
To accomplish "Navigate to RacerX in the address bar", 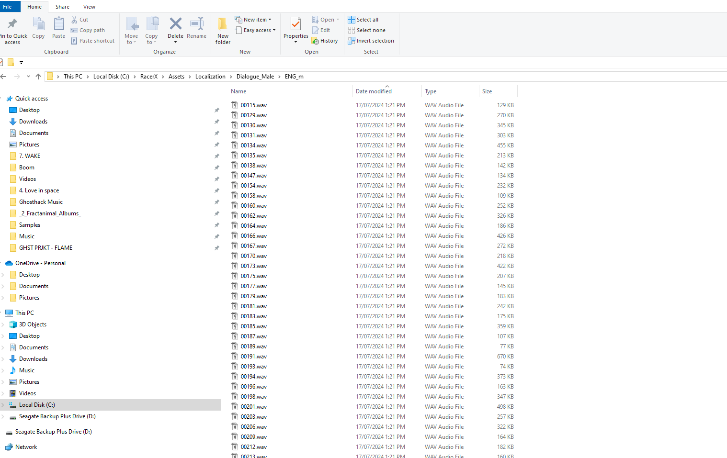I will pyautogui.click(x=149, y=77).
